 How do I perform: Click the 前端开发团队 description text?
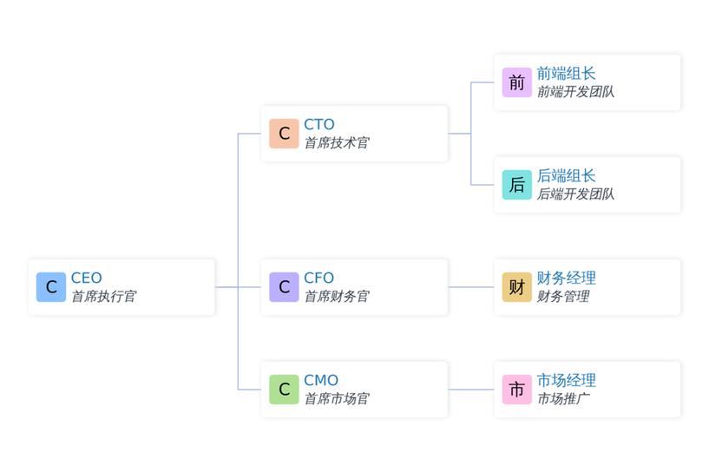point(575,92)
